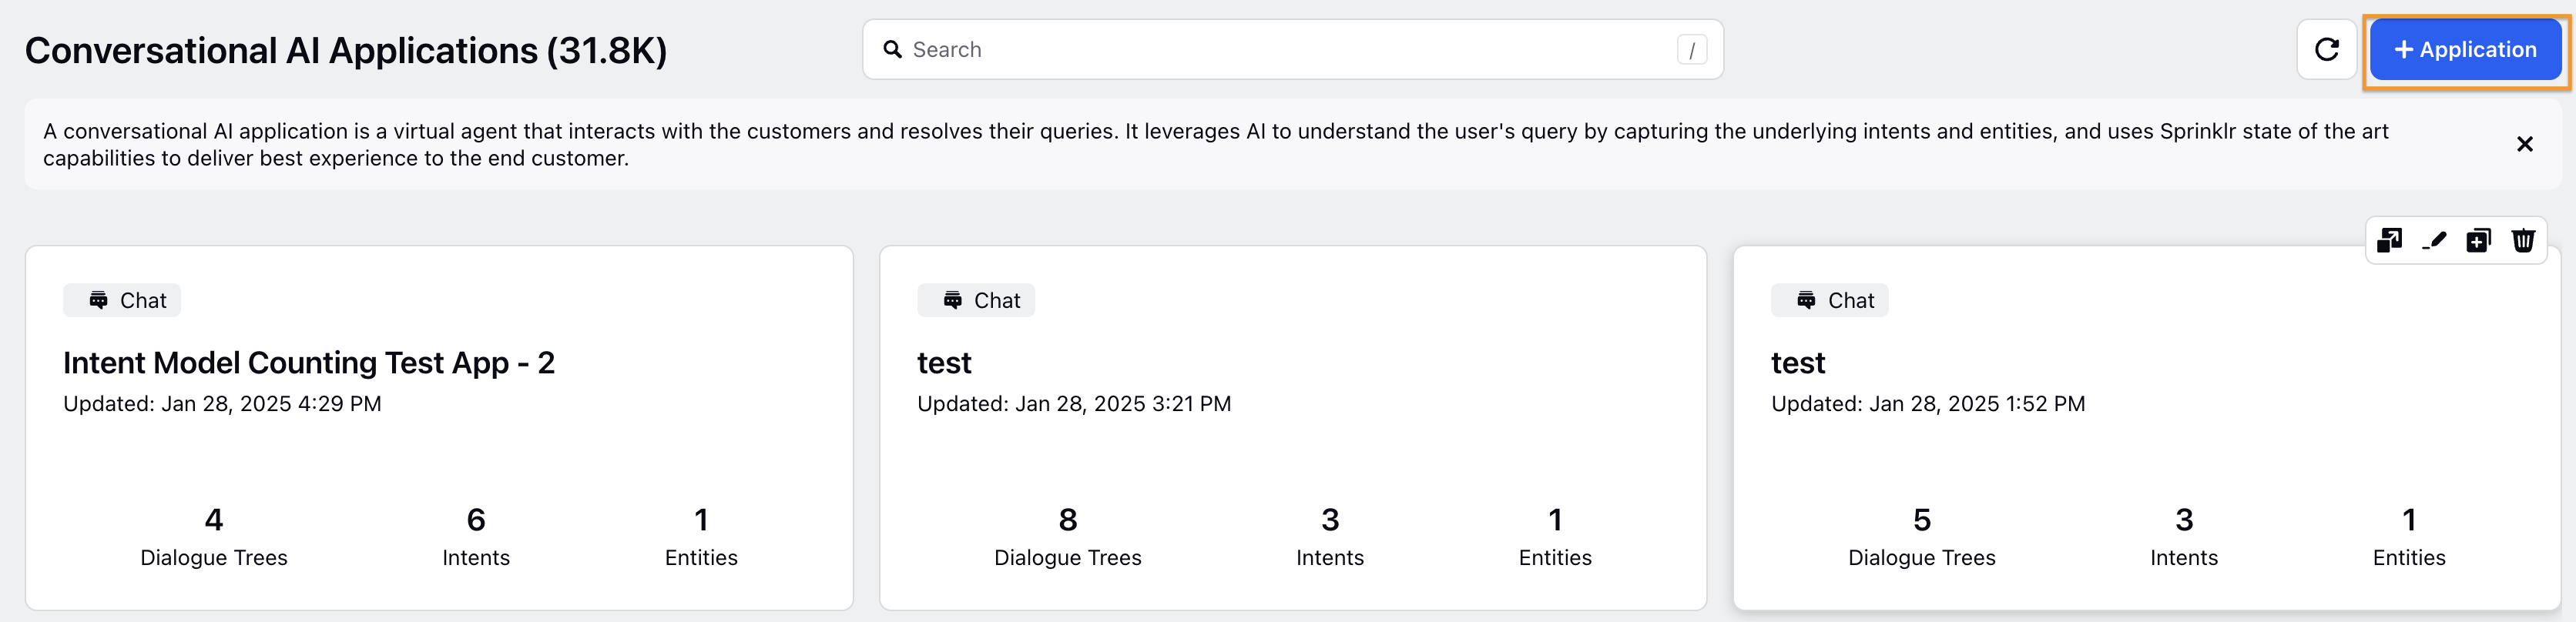Viewport: 2576px width, 622px height.
Task: Click Conversational AI Applications (31.8K) heading
Action: [346, 51]
